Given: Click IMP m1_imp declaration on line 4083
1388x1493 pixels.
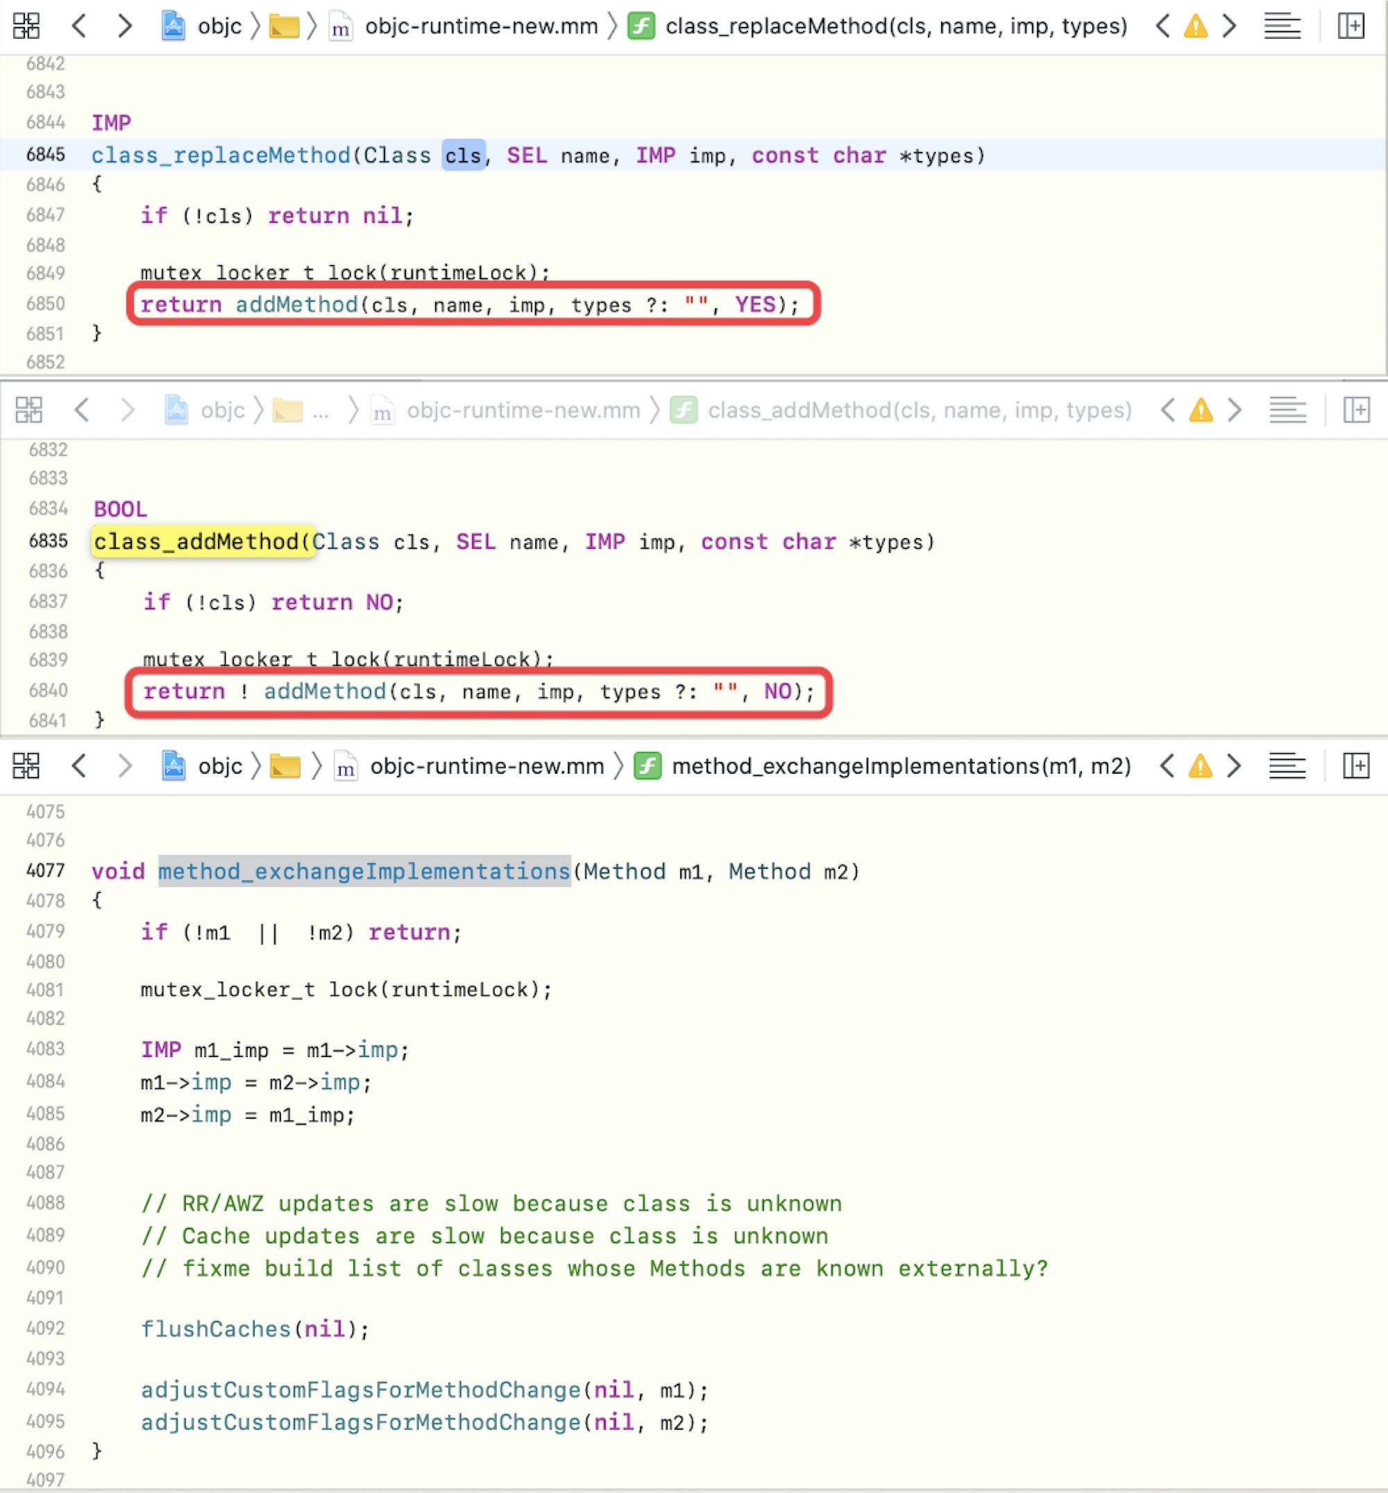Looking at the screenshot, I should point(275,1050).
